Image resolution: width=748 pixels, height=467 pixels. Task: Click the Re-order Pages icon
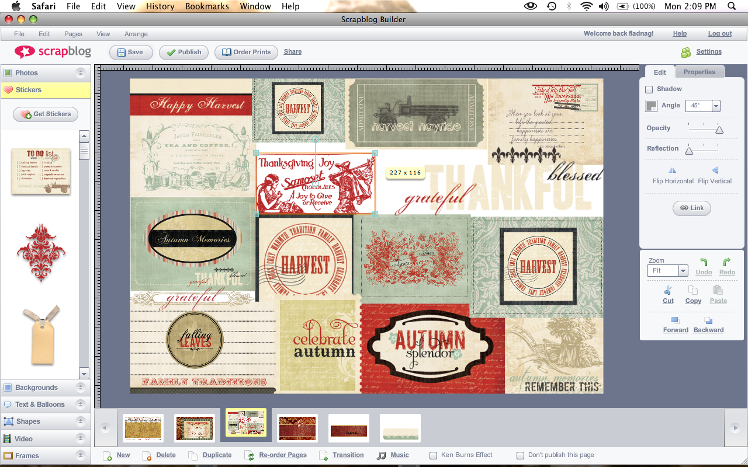pos(250,455)
